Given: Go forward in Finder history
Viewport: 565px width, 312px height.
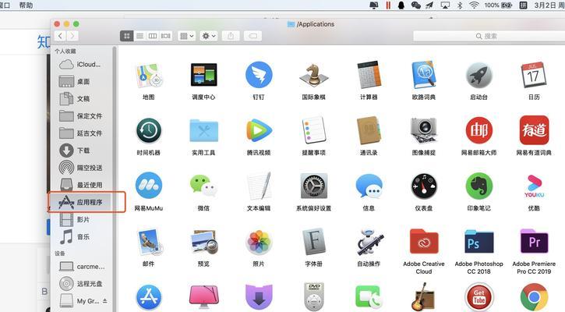Looking at the screenshot, I should pos(72,36).
